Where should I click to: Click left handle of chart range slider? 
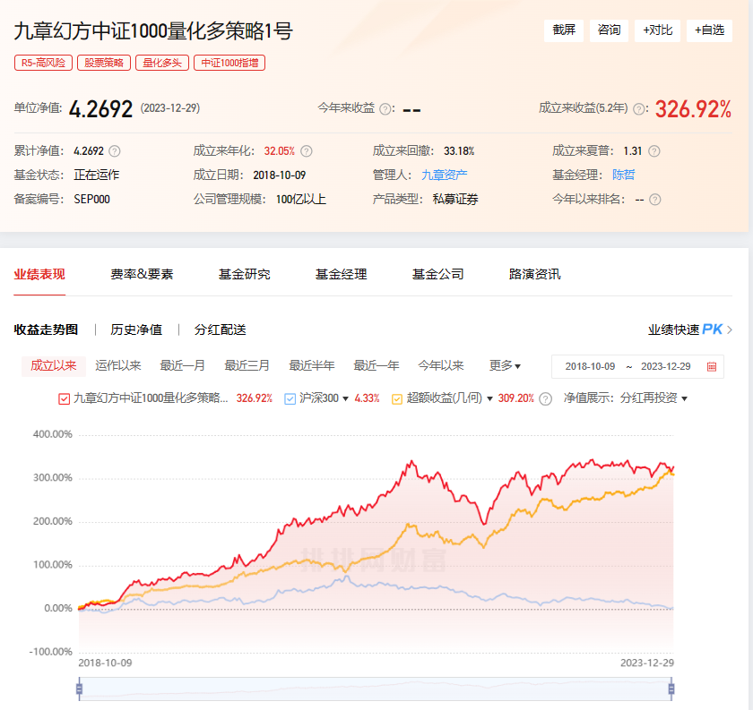coord(79,689)
